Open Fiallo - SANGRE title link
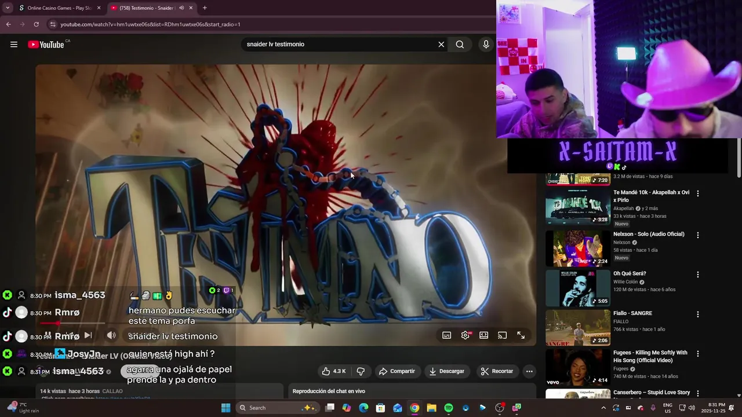This screenshot has width=742, height=417. click(632, 313)
